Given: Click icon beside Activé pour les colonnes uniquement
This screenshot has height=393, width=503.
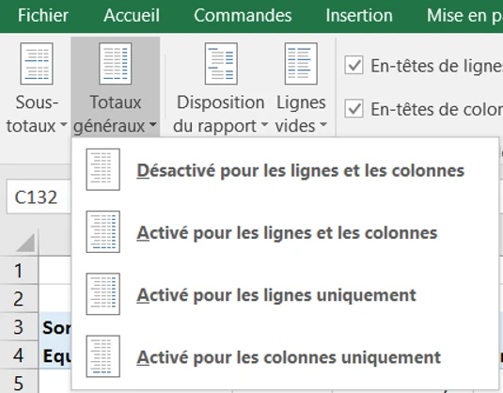Looking at the screenshot, I should (103, 356).
